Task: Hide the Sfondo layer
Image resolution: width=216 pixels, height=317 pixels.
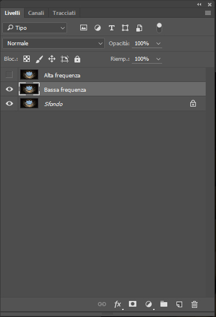Action: pos(9,104)
